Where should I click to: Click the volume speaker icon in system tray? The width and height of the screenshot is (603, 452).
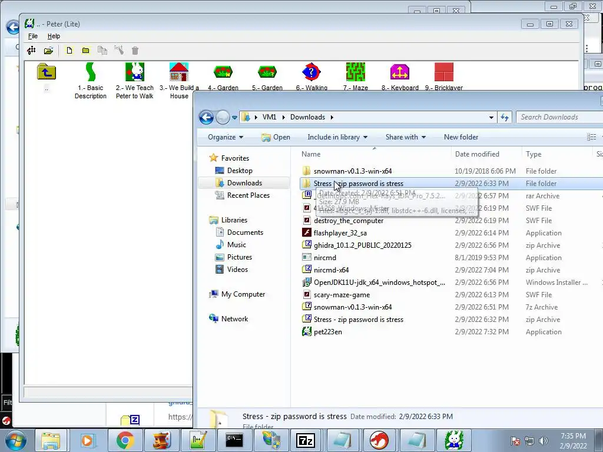[543, 441]
